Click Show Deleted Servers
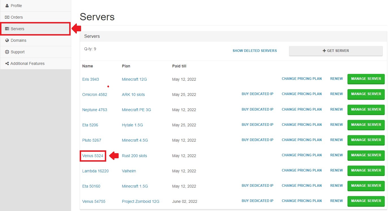 coord(255,50)
